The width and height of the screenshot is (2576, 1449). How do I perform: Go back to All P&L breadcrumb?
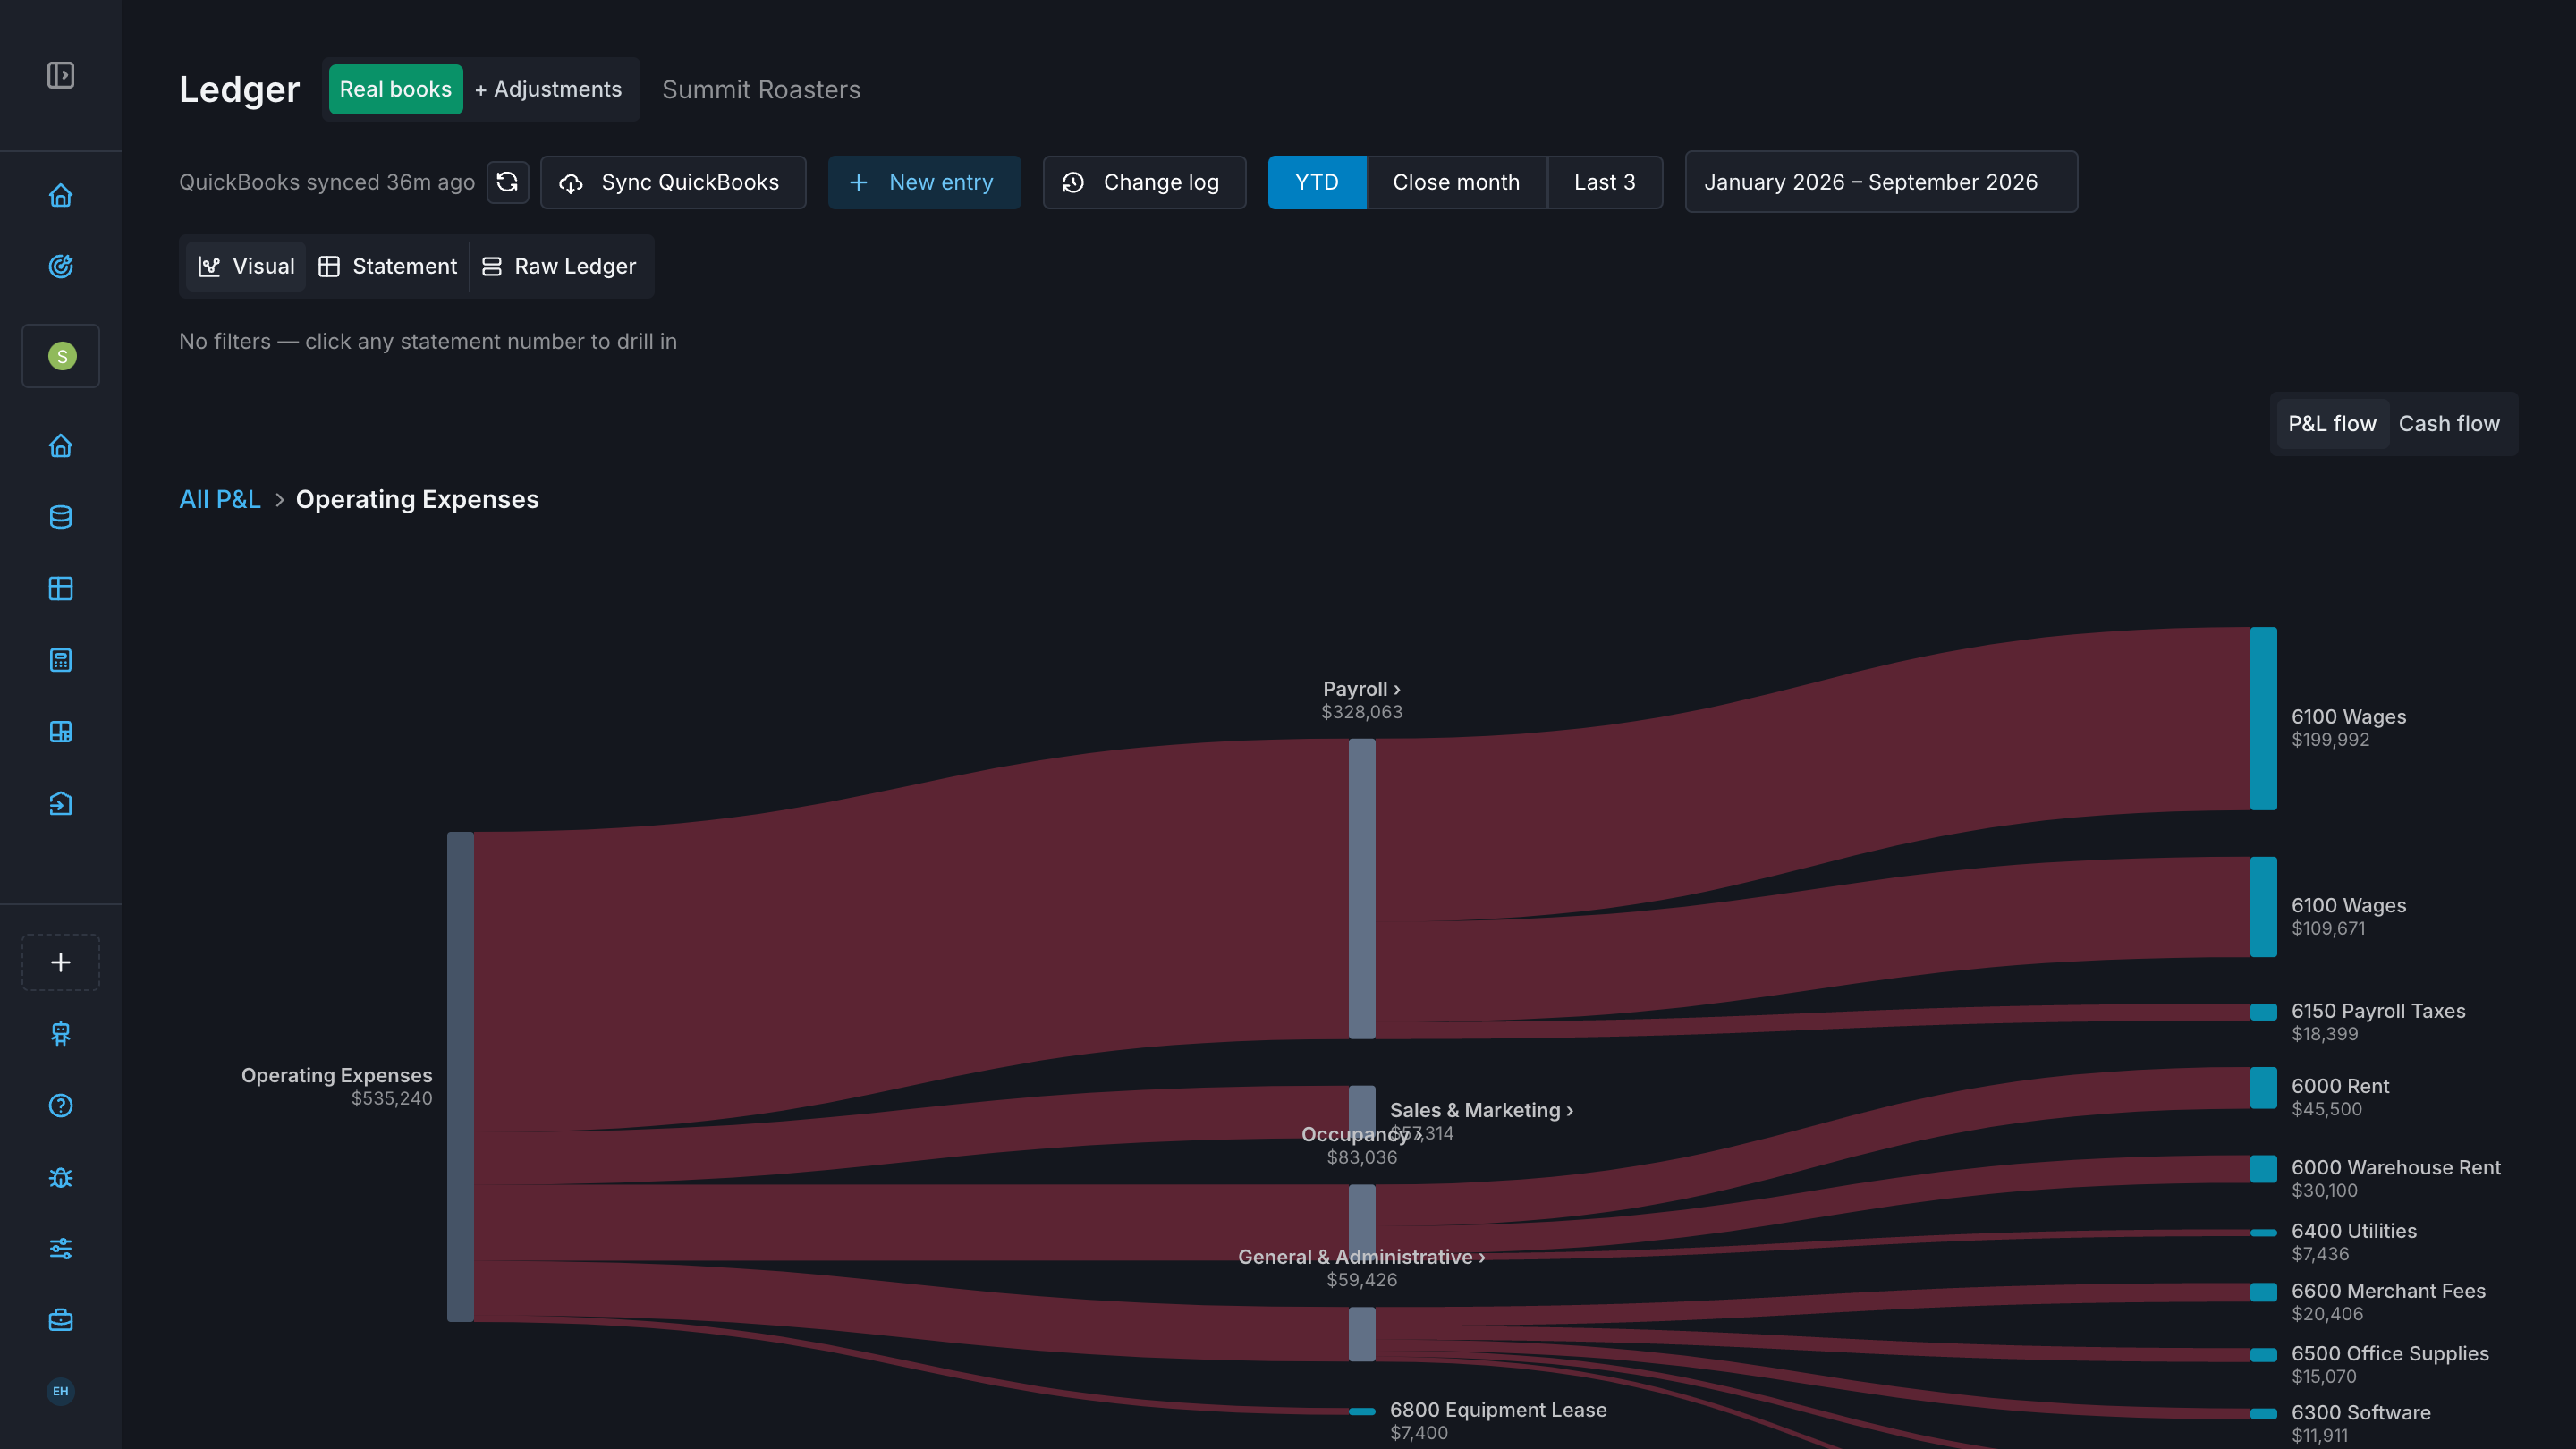[220, 499]
